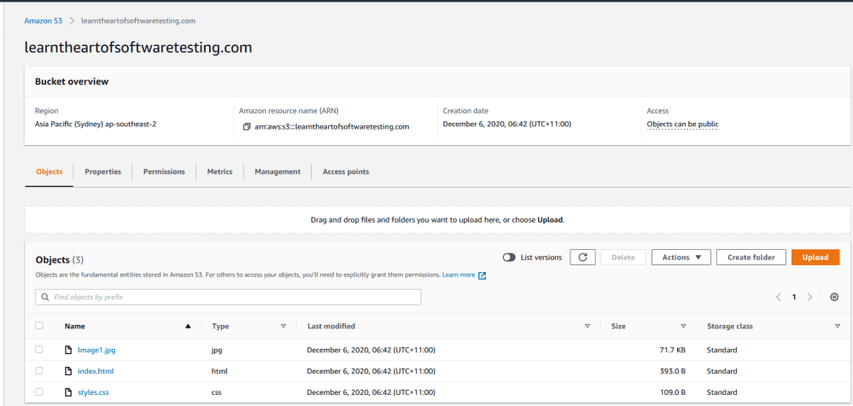Click the learntheartofsoftwaretesting.com breadcrumb text
The height and width of the screenshot is (406, 853).
pyautogui.click(x=138, y=20)
